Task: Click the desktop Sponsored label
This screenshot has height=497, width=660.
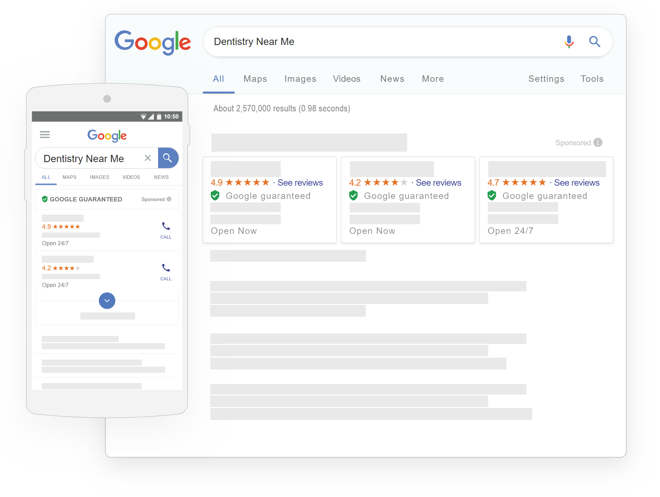Action: [573, 143]
